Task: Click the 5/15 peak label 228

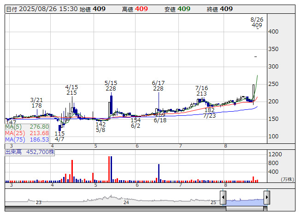Action: point(111,89)
